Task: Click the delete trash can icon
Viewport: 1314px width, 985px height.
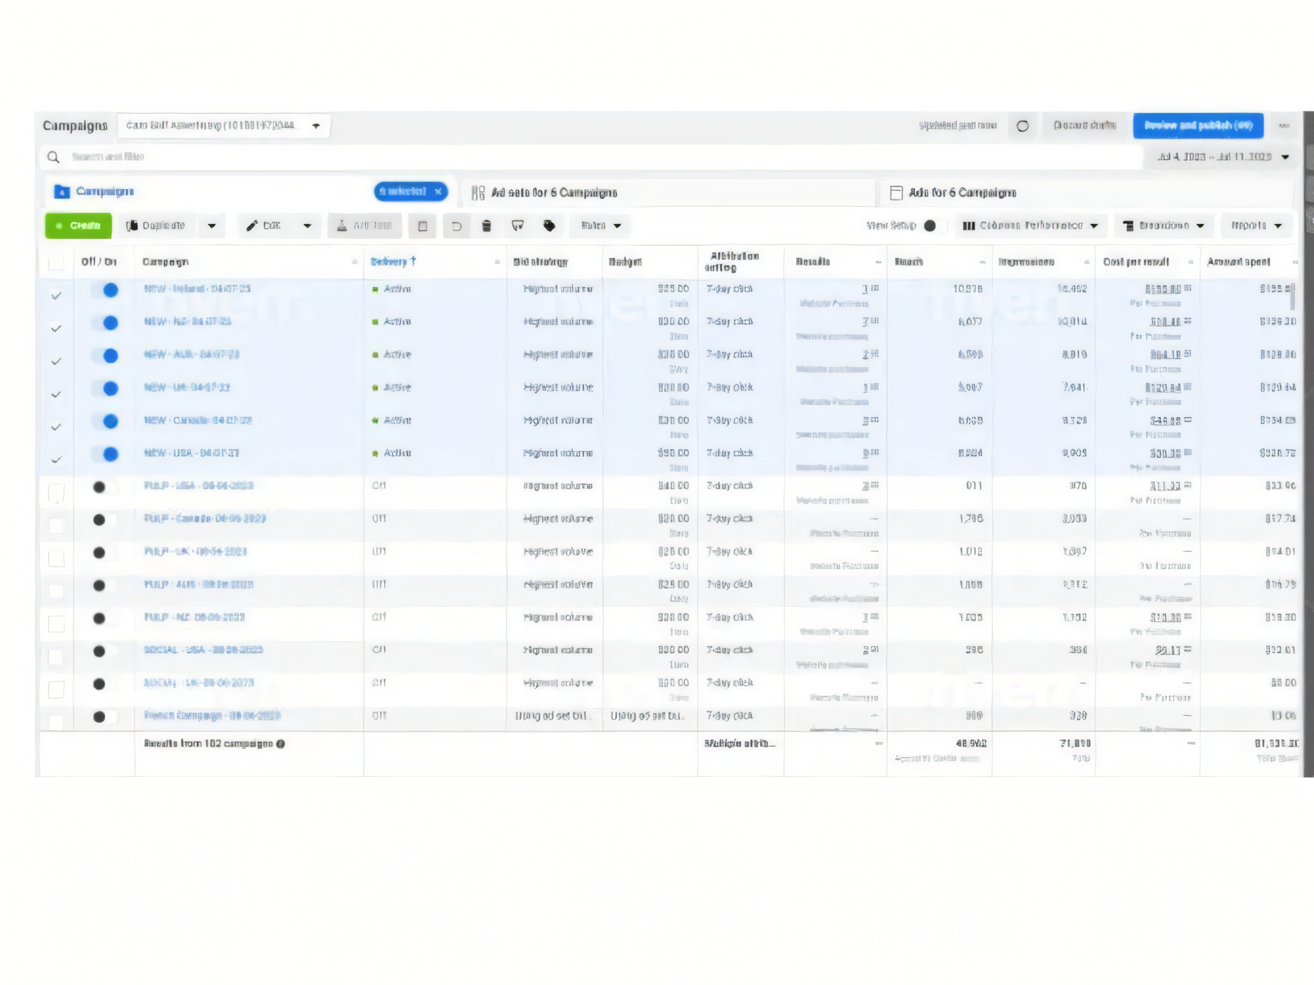Action: click(486, 226)
